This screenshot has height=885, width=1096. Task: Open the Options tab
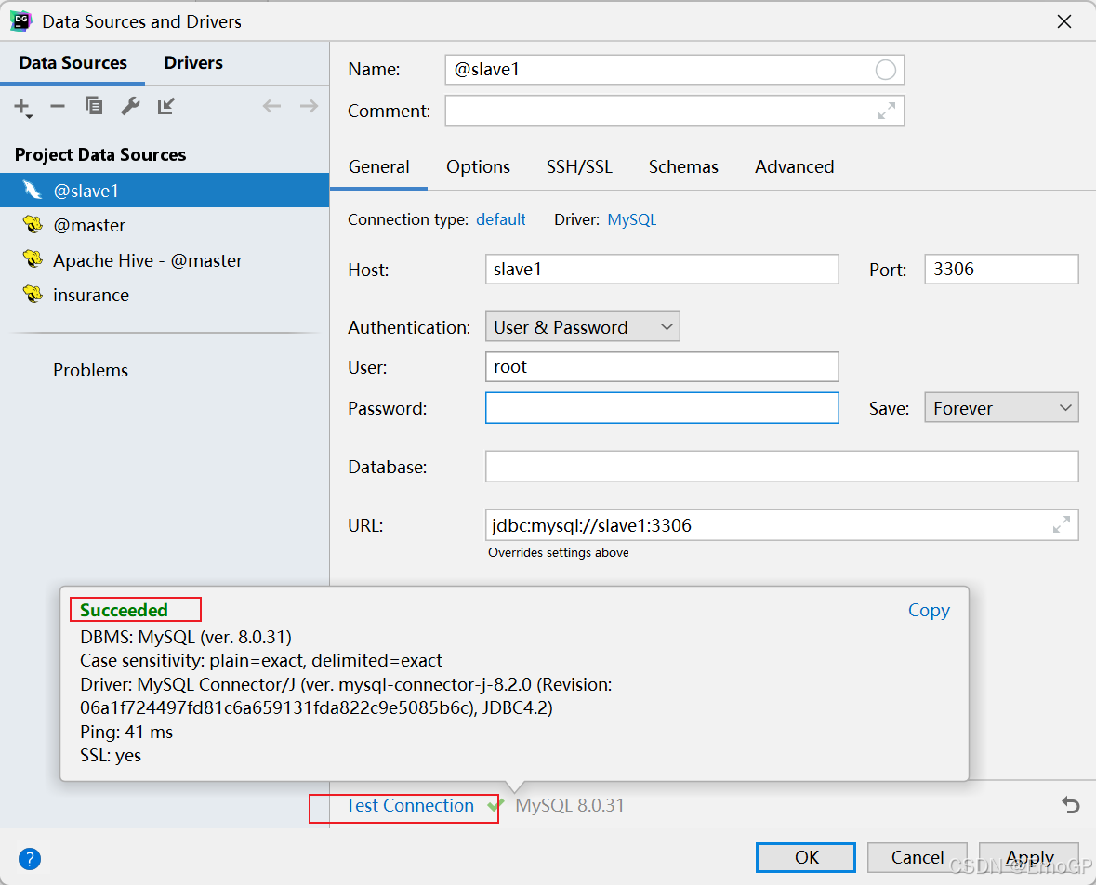(478, 167)
